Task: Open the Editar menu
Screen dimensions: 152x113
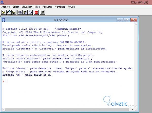Action: (x=16, y=7)
